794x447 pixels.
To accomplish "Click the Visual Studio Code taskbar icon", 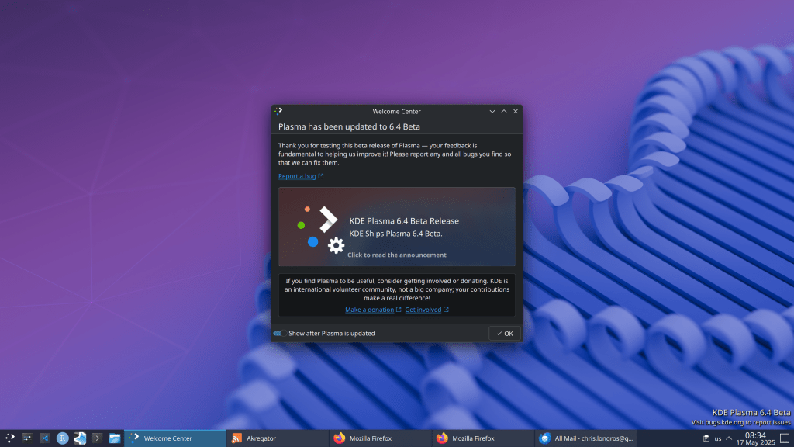I will (45, 438).
